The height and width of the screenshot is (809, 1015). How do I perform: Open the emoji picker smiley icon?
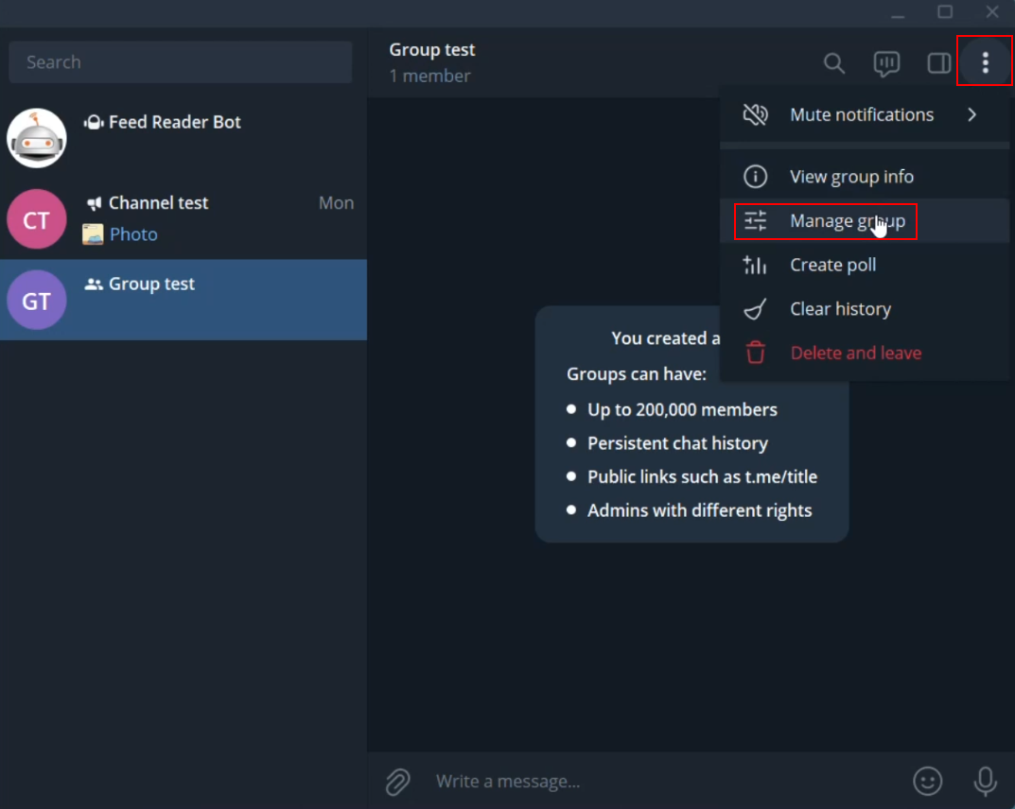[927, 782]
